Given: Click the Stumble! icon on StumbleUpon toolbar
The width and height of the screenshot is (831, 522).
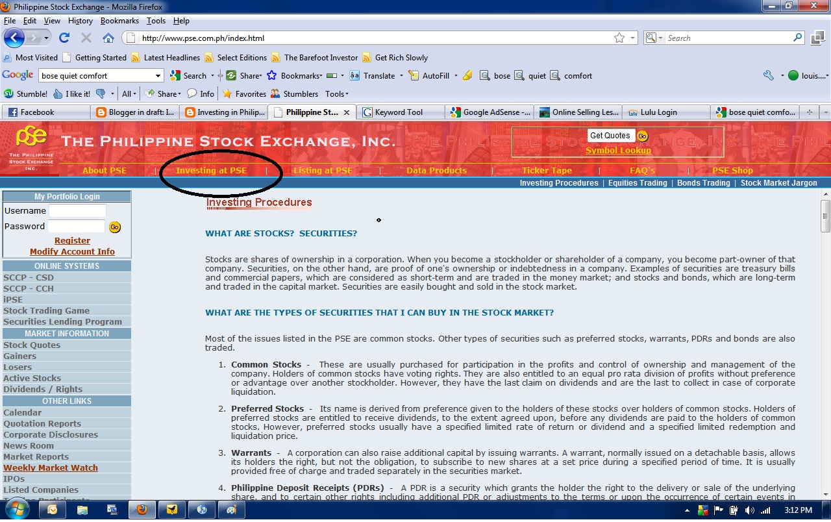Looking at the screenshot, I should [x=9, y=94].
